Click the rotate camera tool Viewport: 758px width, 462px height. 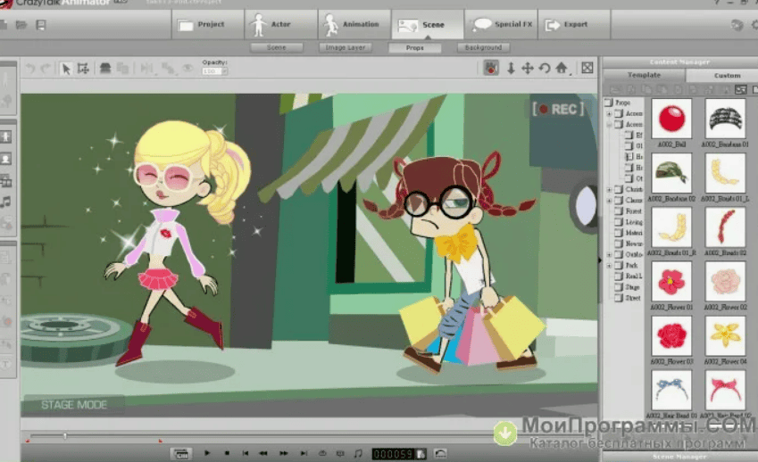[545, 68]
